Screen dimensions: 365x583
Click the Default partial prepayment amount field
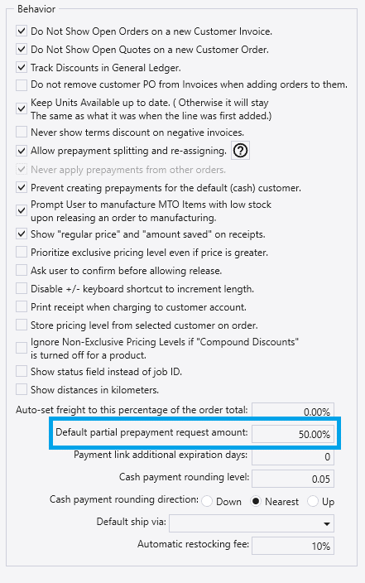pos(293,434)
